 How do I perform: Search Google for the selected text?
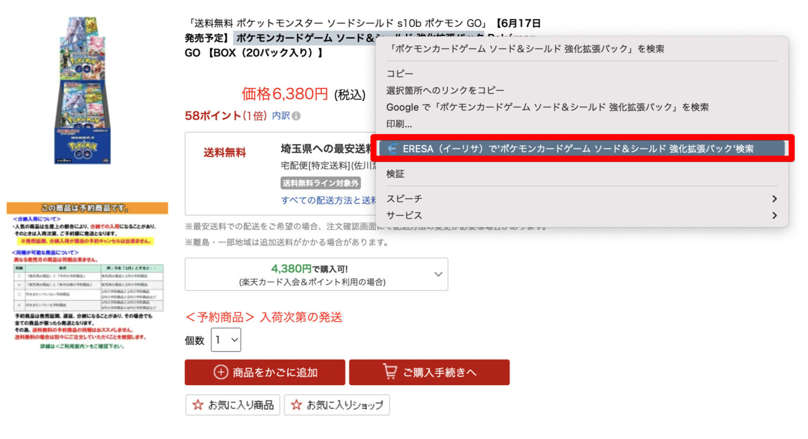coord(547,107)
